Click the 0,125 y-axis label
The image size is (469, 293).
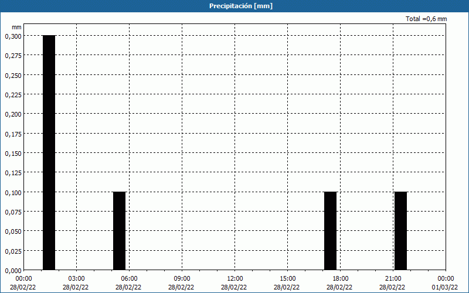13,173
